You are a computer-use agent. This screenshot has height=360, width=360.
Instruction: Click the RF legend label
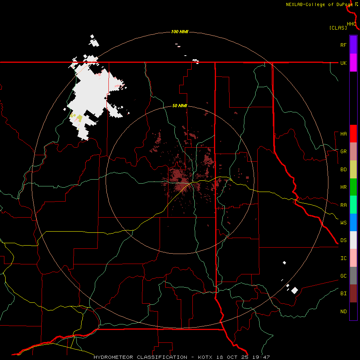(x=343, y=45)
